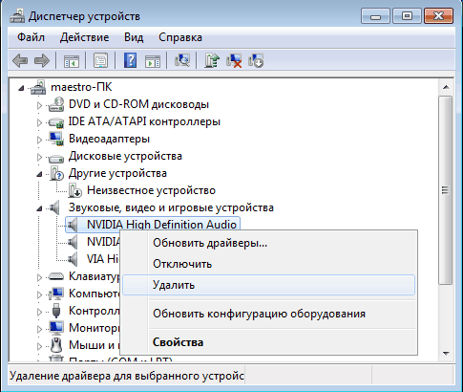The width and height of the screenshot is (463, 392).
Task: Click the maestro-ПК computer icon
Action: [x=38, y=87]
